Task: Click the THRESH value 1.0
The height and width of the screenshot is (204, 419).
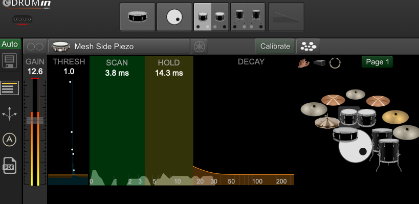Action: pyautogui.click(x=69, y=72)
